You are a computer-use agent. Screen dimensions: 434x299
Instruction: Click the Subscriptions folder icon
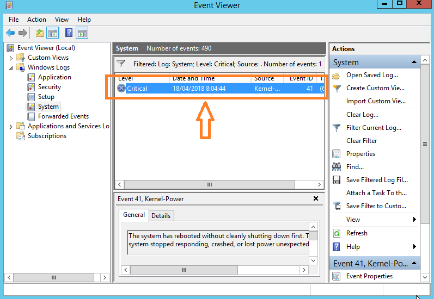[x=21, y=136]
